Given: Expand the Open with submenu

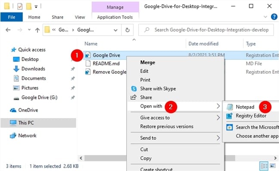Looking at the screenshot, I should tap(175, 106).
